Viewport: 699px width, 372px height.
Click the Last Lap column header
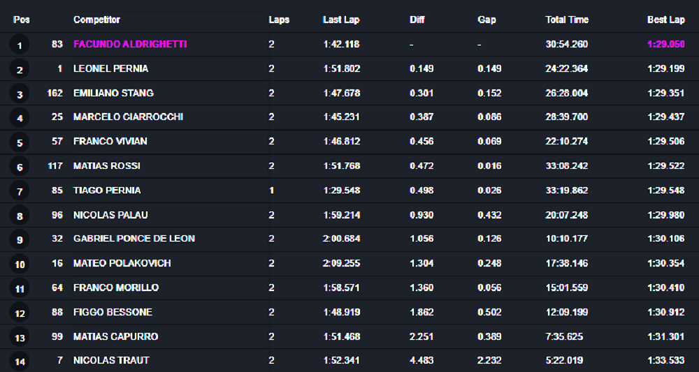pos(341,20)
